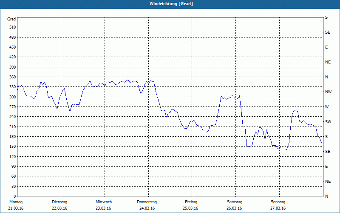The image size is (340, 213).
Task: Click the 300 degree axis label
Action: [x=13, y=97]
